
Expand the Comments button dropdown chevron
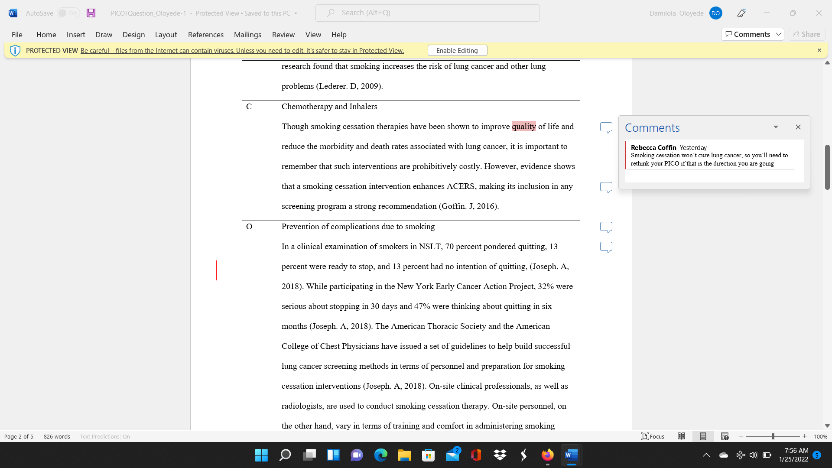click(x=779, y=34)
